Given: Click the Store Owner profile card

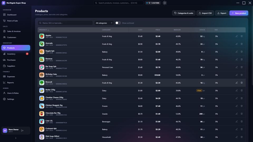Looking at the screenshot, I should [x=16, y=131].
